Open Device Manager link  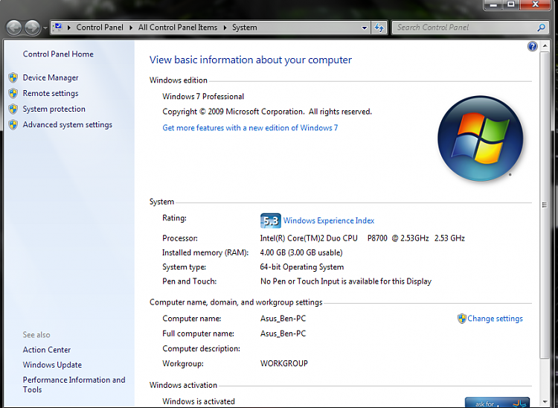[51, 77]
